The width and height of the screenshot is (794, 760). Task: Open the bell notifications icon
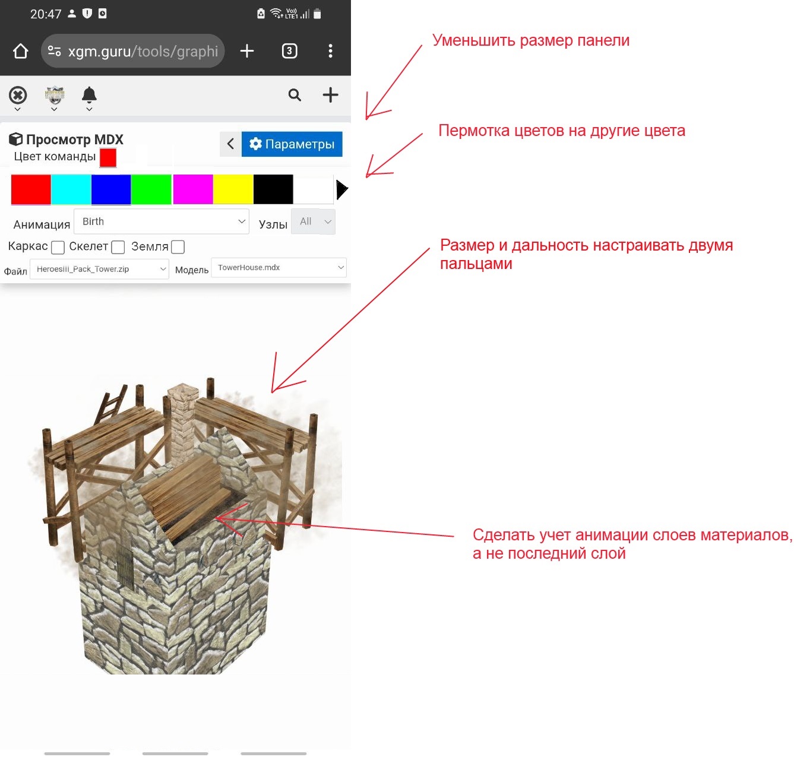[89, 94]
